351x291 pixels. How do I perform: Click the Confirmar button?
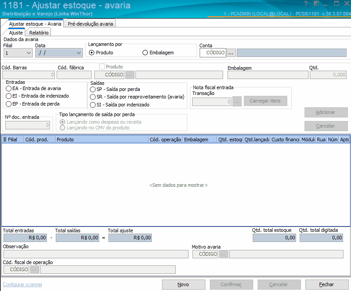tap(231, 284)
